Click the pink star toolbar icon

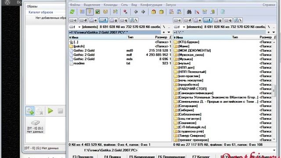tap(126, 12)
